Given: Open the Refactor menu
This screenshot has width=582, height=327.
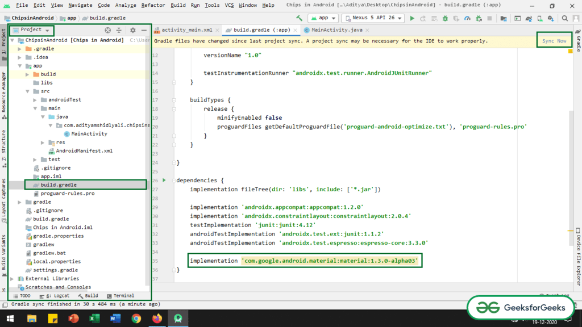Looking at the screenshot, I should [x=153, y=5].
